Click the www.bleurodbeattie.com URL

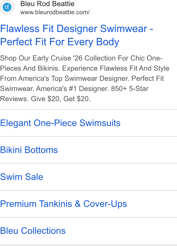(x=55, y=12)
